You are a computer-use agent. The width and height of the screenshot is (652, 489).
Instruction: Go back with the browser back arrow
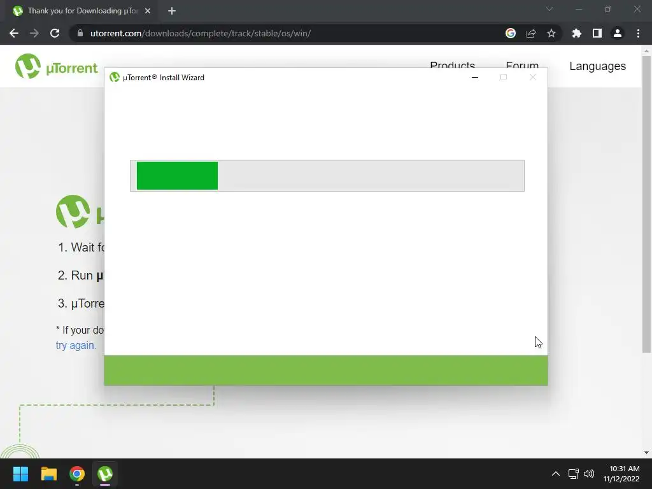pos(14,33)
